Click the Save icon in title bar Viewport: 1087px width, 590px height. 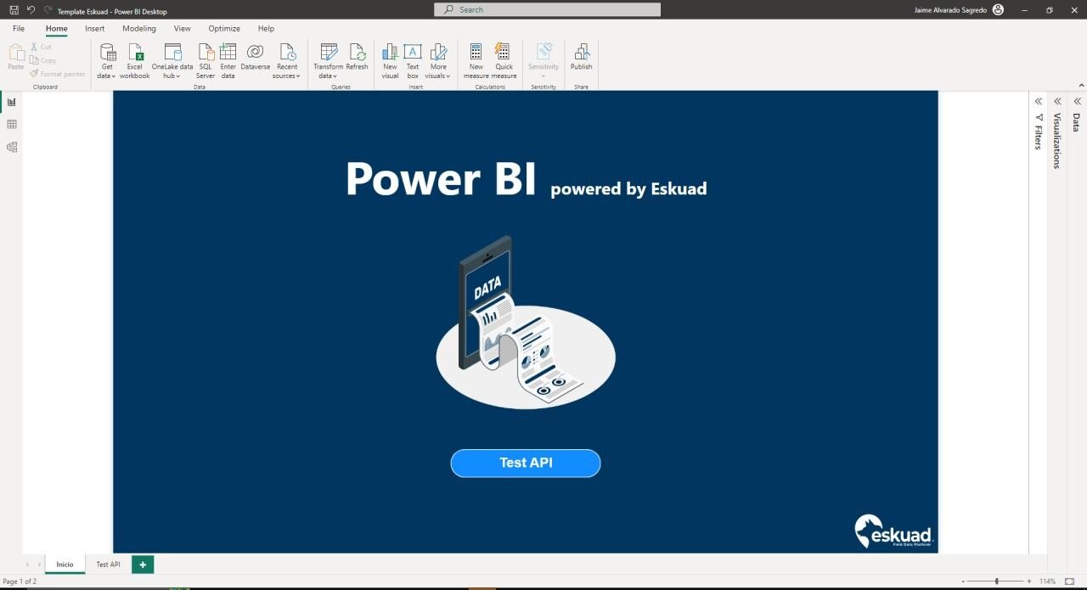click(14, 10)
